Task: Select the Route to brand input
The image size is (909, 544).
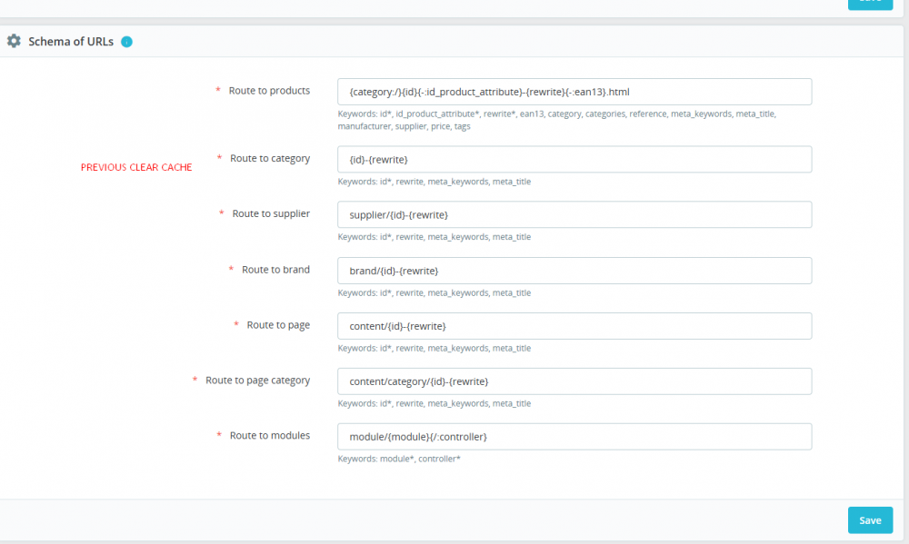Action: 574,271
